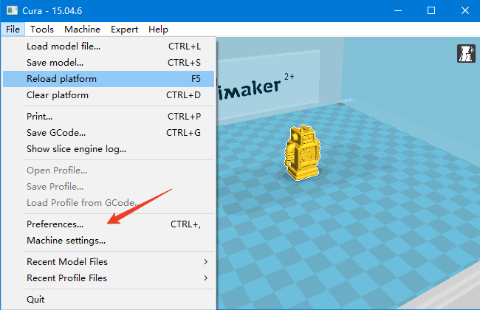Open Show slice engine log...
The height and width of the screenshot is (310, 480).
pos(109,149)
